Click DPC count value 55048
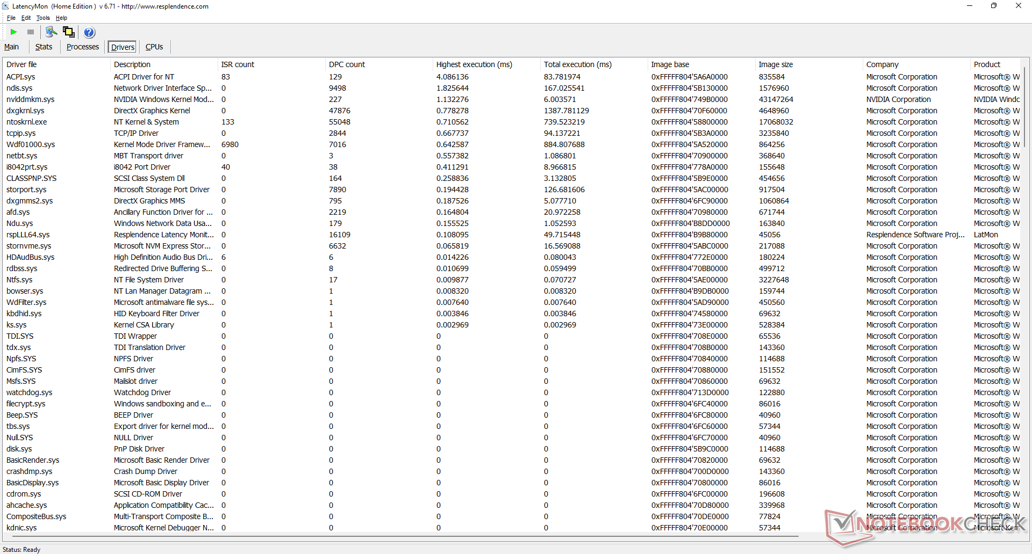The height and width of the screenshot is (554, 1032). (x=340, y=122)
